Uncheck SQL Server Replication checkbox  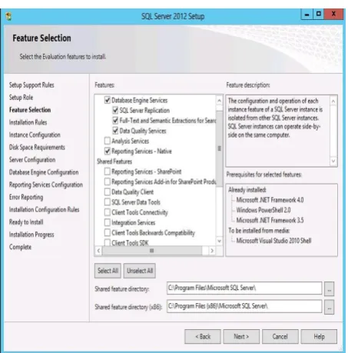click(115, 110)
